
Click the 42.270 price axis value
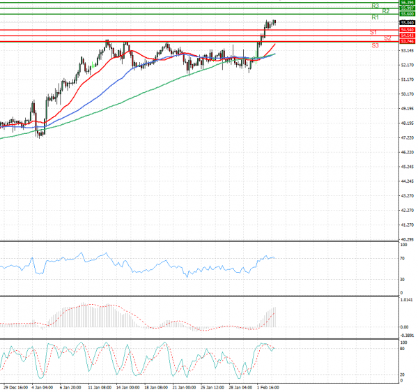(408, 211)
